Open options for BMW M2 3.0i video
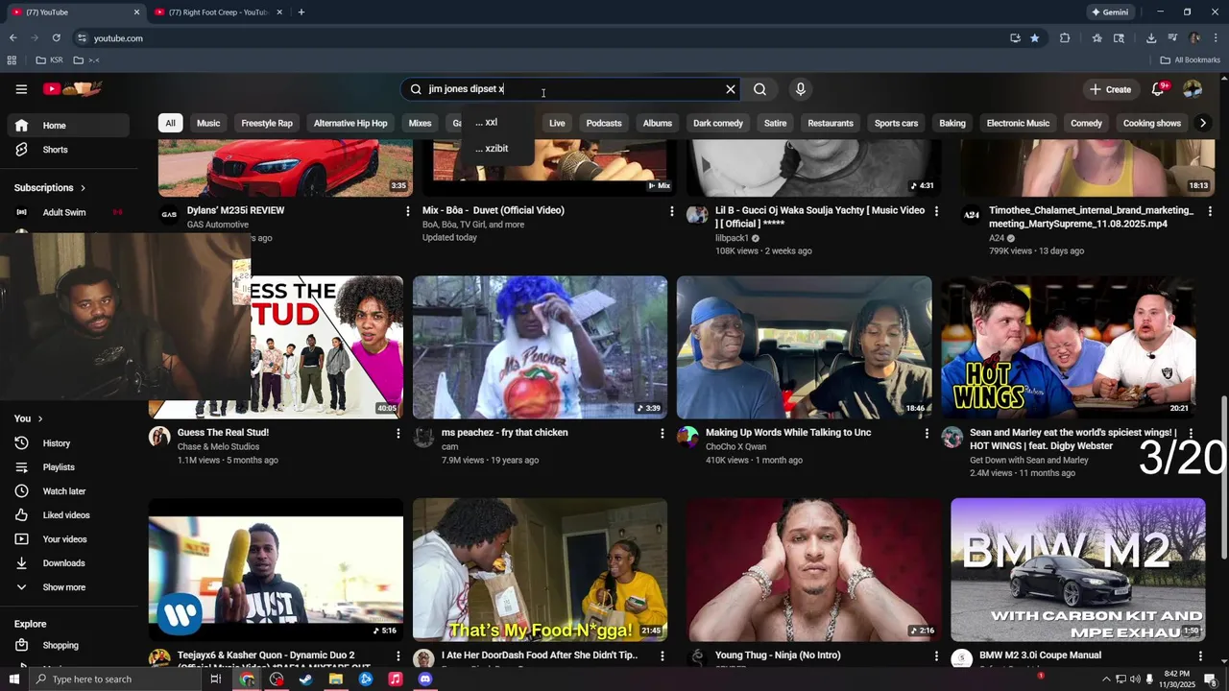The image size is (1229, 691). point(1200,656)
